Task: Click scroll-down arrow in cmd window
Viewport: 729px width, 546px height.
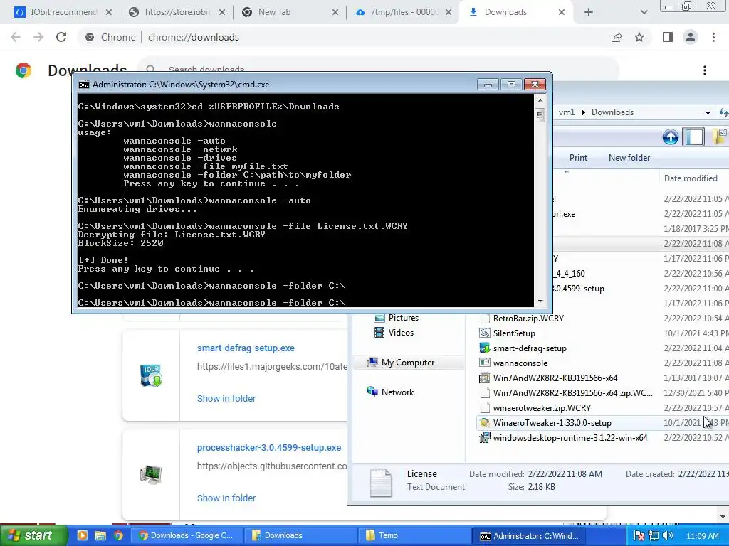Action: 540,301
